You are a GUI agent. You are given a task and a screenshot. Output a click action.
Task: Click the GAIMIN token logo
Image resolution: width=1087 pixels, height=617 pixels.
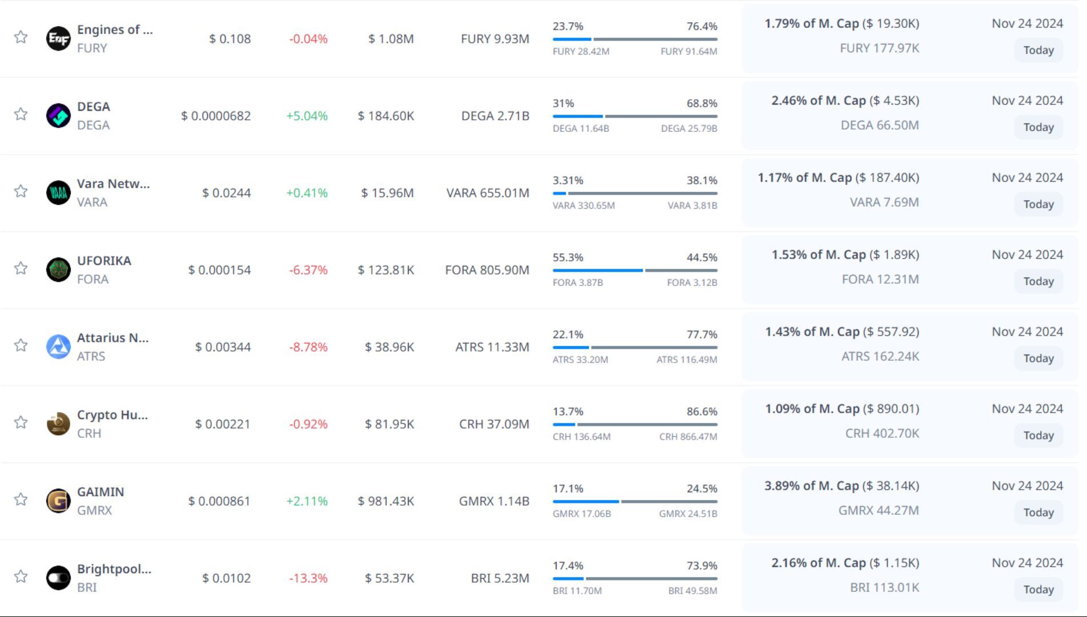(58, 501)
